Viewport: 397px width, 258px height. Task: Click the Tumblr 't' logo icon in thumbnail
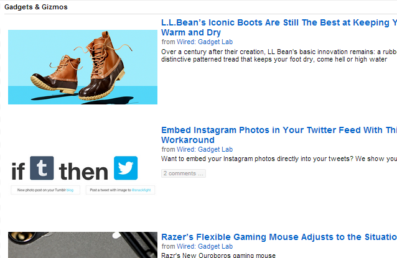42,168
